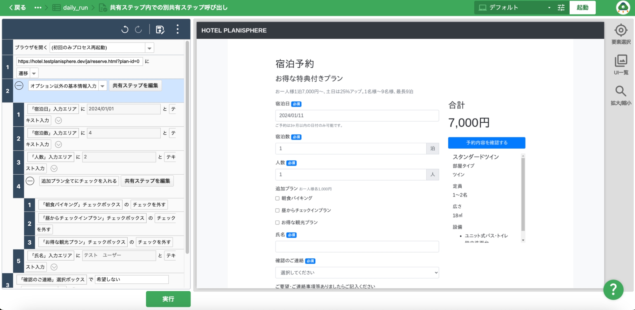This screenshot has height=310, width=635.
Task: Open the settings sliders icon beside デフォルト
Action: point(561,8)
